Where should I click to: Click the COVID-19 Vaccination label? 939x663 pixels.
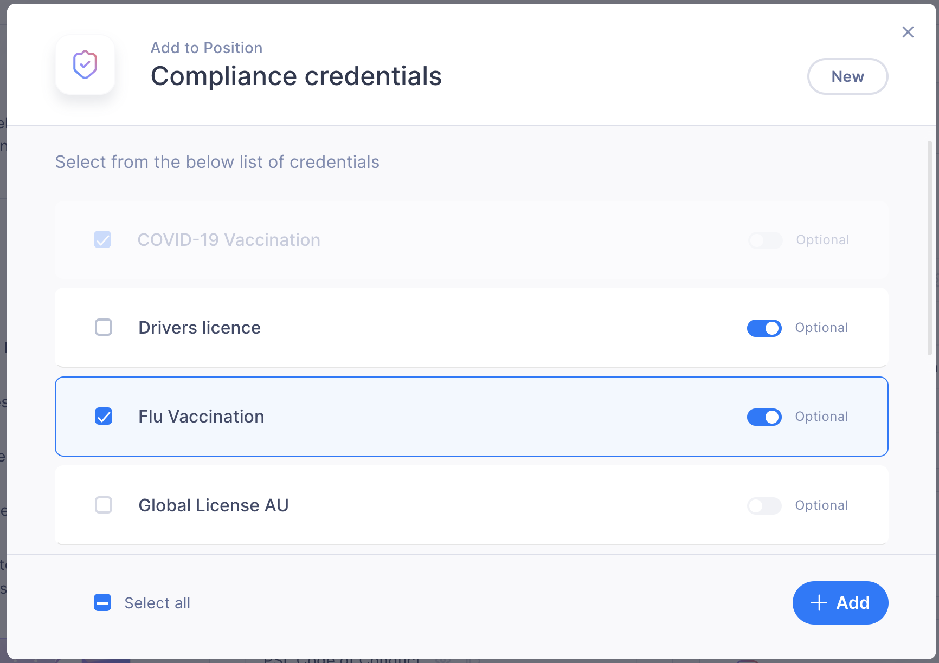click(229, 240)
